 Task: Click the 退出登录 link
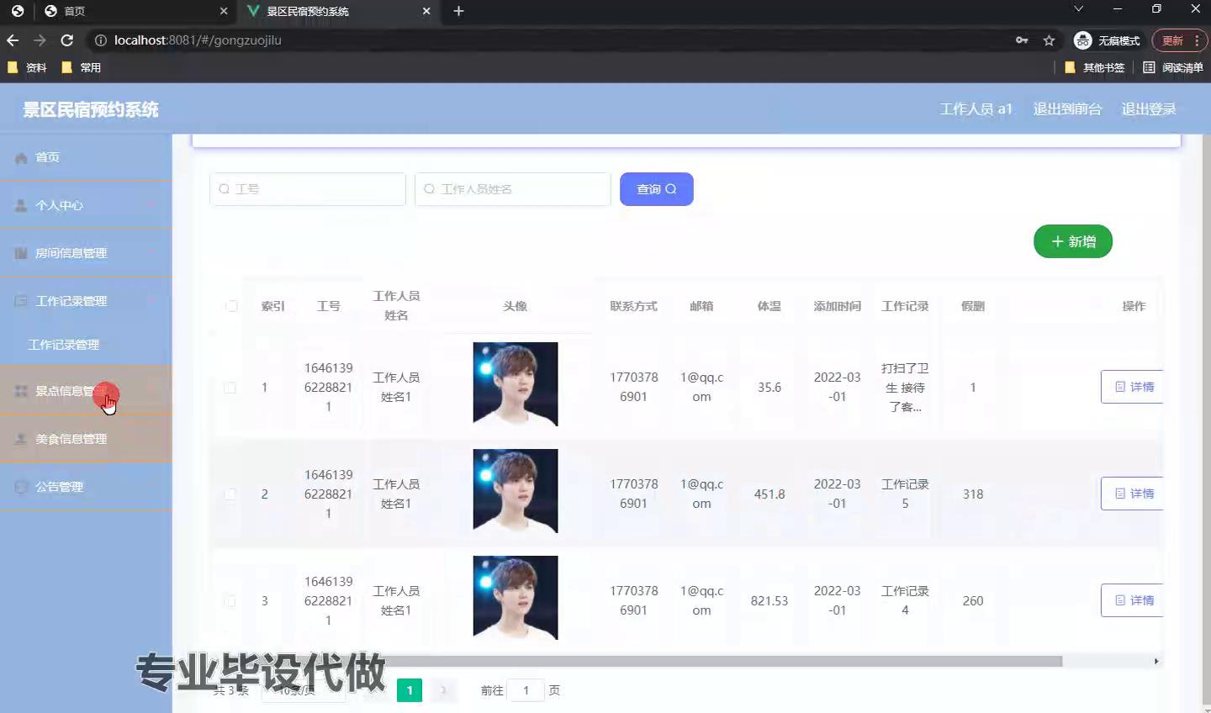pyautogui.click(x=1148, y=109)
